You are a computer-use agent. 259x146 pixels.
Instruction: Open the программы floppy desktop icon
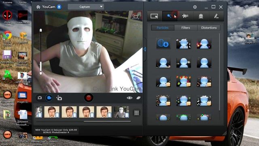point(7,57)
